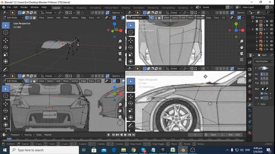Toggle the Clip checkbox in Mirror modifier
The image size is (275, 154).
(262, 93)
